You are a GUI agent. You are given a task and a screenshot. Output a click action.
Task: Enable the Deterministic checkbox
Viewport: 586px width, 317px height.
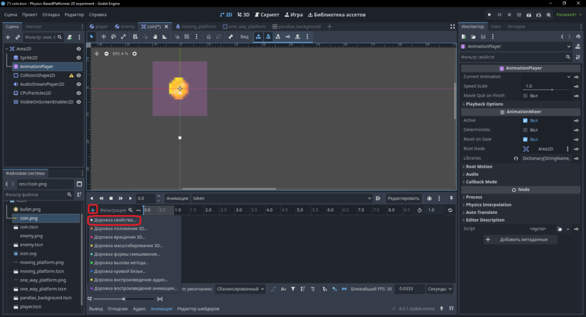[525, 130]
